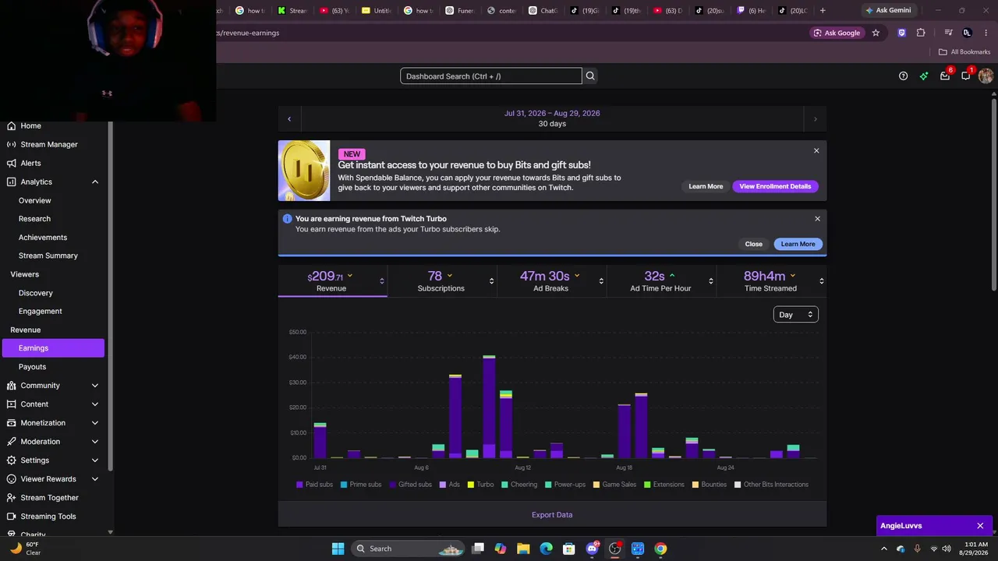Toggle the Power-ups legend series
This screenshot has height=561, width=998.
click(565, 485)
